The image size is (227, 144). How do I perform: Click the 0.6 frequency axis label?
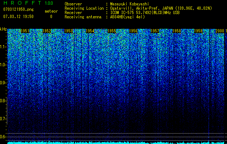coord(3,137)
